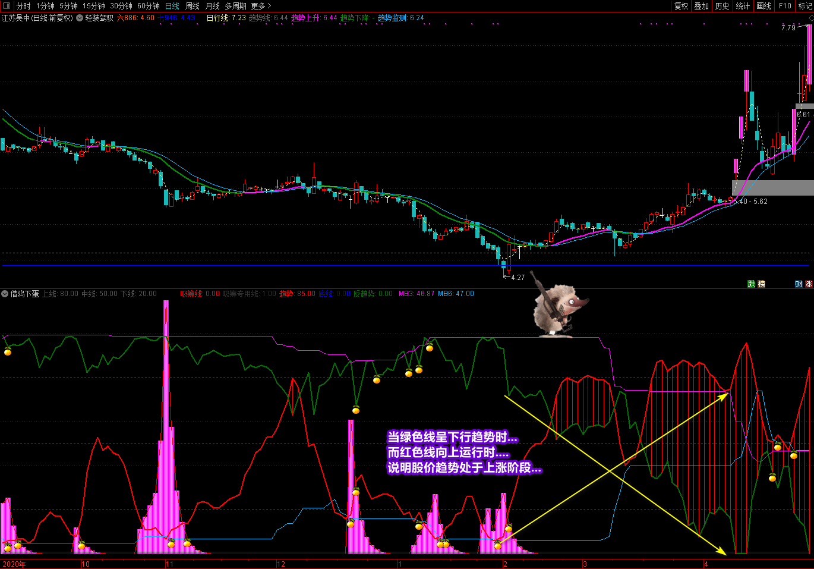The height and width of the screenshot is (569, 814).
Task: Click the 标记 mark button
Action: point(805,6)
